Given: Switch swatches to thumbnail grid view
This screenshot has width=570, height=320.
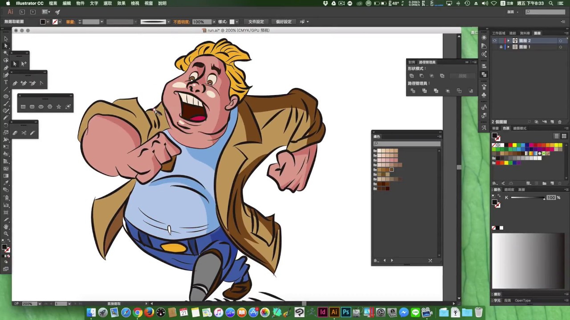Looking at the screenshot, I should click(564, 136).
